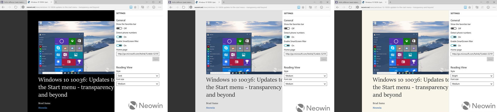Show the favorites bar in Bright-style window
The height and width of the screenshot is (112, 497).
(454, 28)
